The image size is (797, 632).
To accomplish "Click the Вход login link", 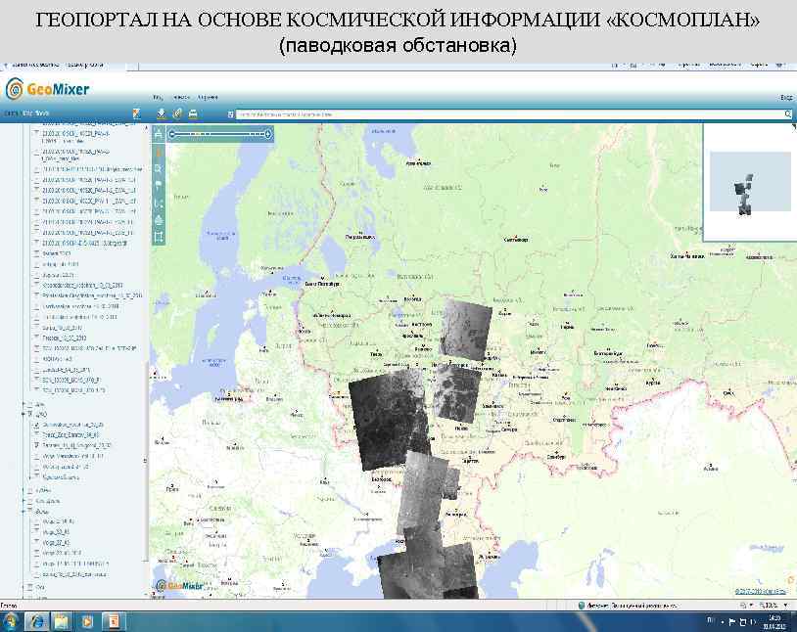I will pyautogui.click(x=786, y=97).
